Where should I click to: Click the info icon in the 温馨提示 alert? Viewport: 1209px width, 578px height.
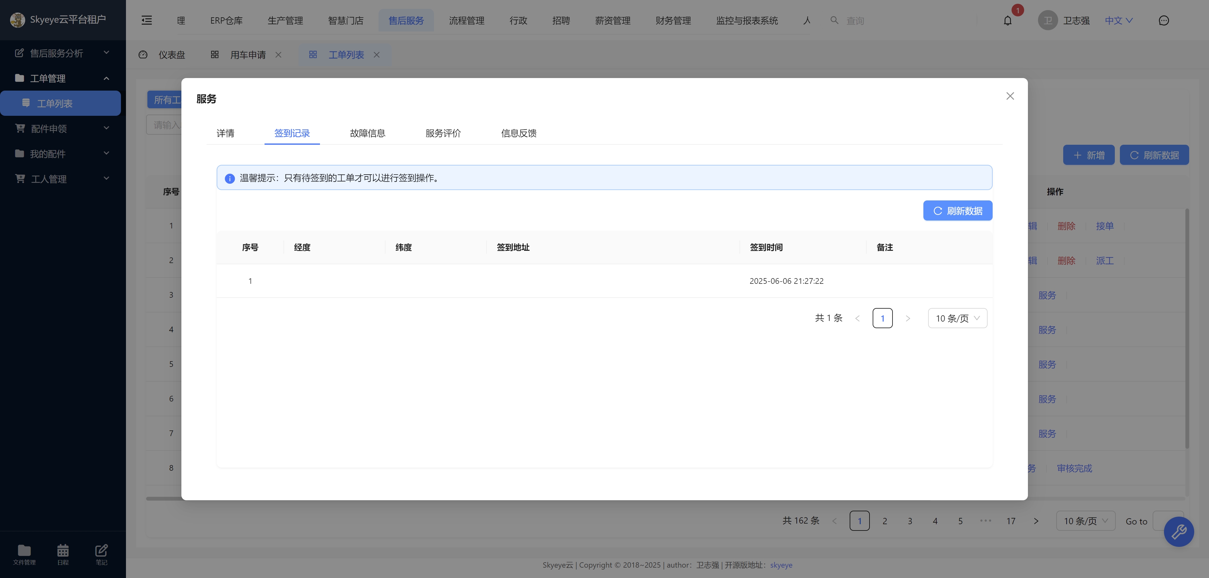pyautogui.click(x=230, y=178)
